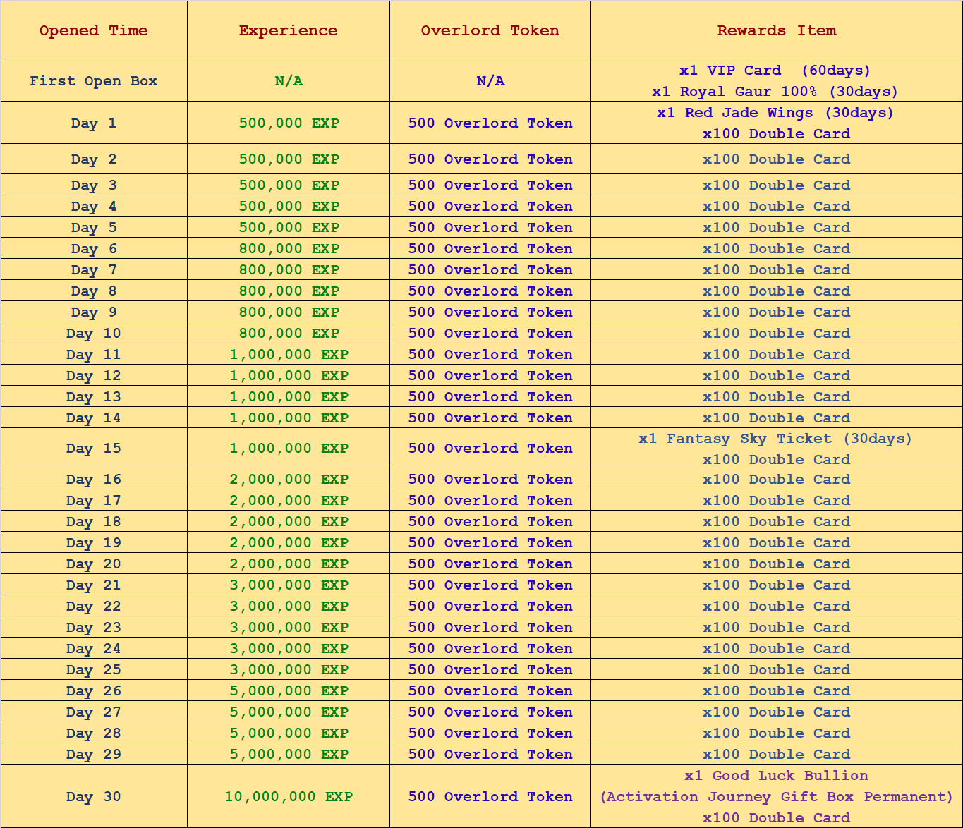This screenshot has height=828, width=963.
Task: Click the Rewards Item column header
Action: (776, 30)
